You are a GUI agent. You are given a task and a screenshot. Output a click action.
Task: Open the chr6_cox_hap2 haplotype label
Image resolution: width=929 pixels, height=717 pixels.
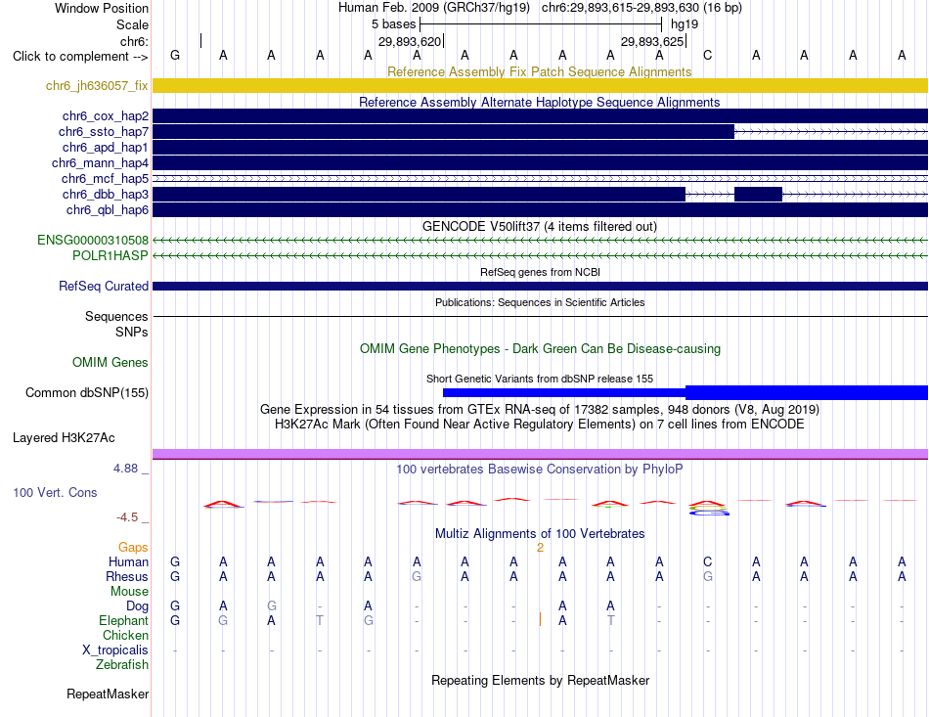(x=106, y=116)
